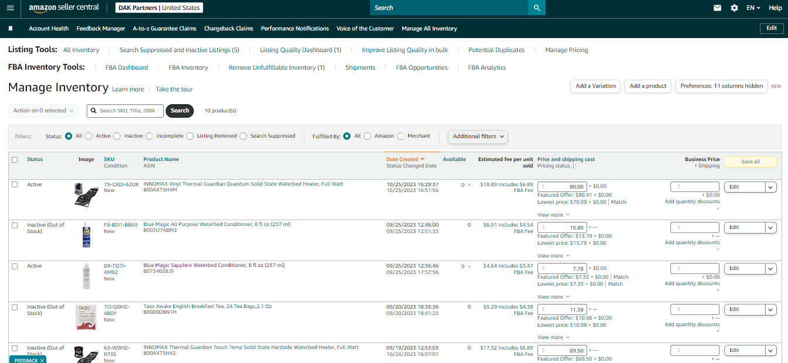Select Fulfilled By Amazon radio

point(367,136)
